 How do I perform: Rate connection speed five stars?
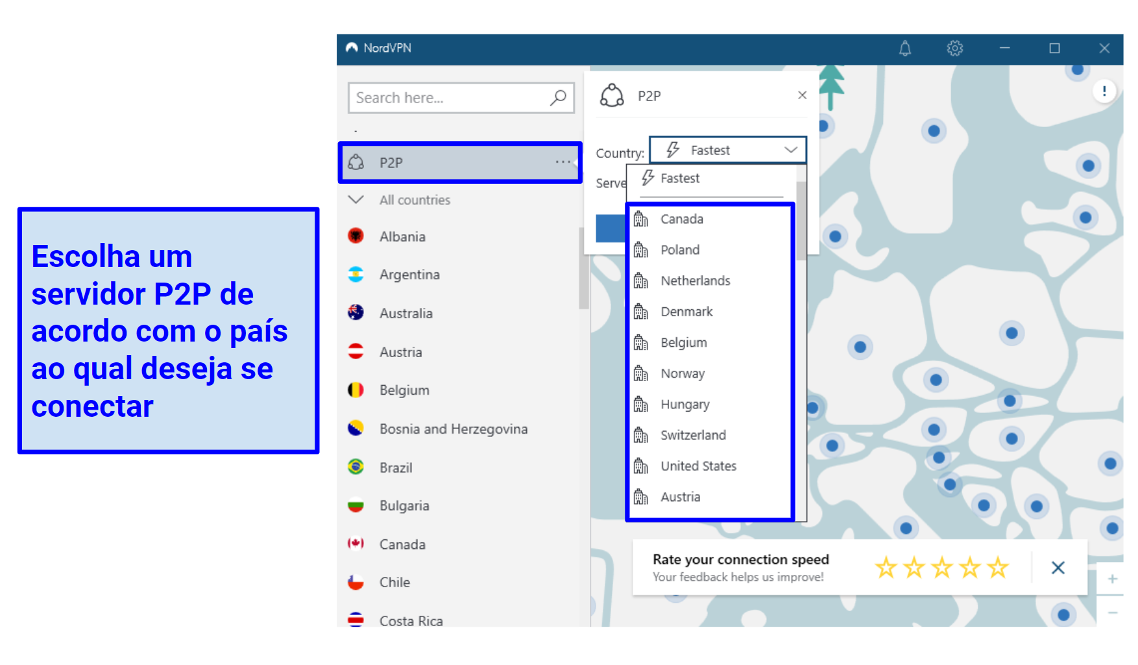[x=998, y=567]
